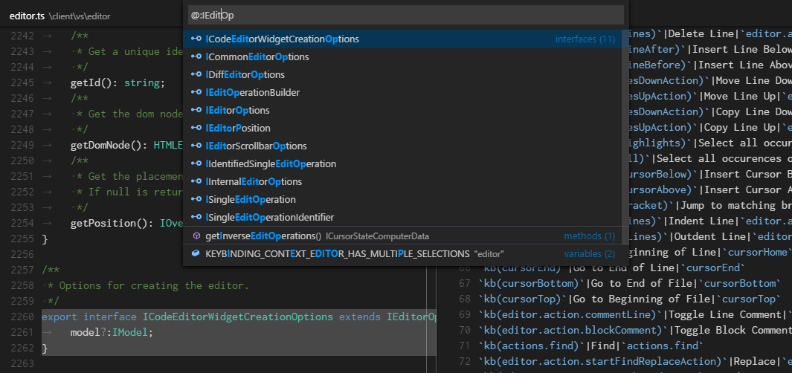Pick IEditorScrollbarOptions in the results
The width and height of the screenshot is (792, 373).
(256, 146)
